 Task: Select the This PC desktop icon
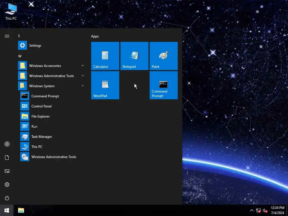coord(11,11)
